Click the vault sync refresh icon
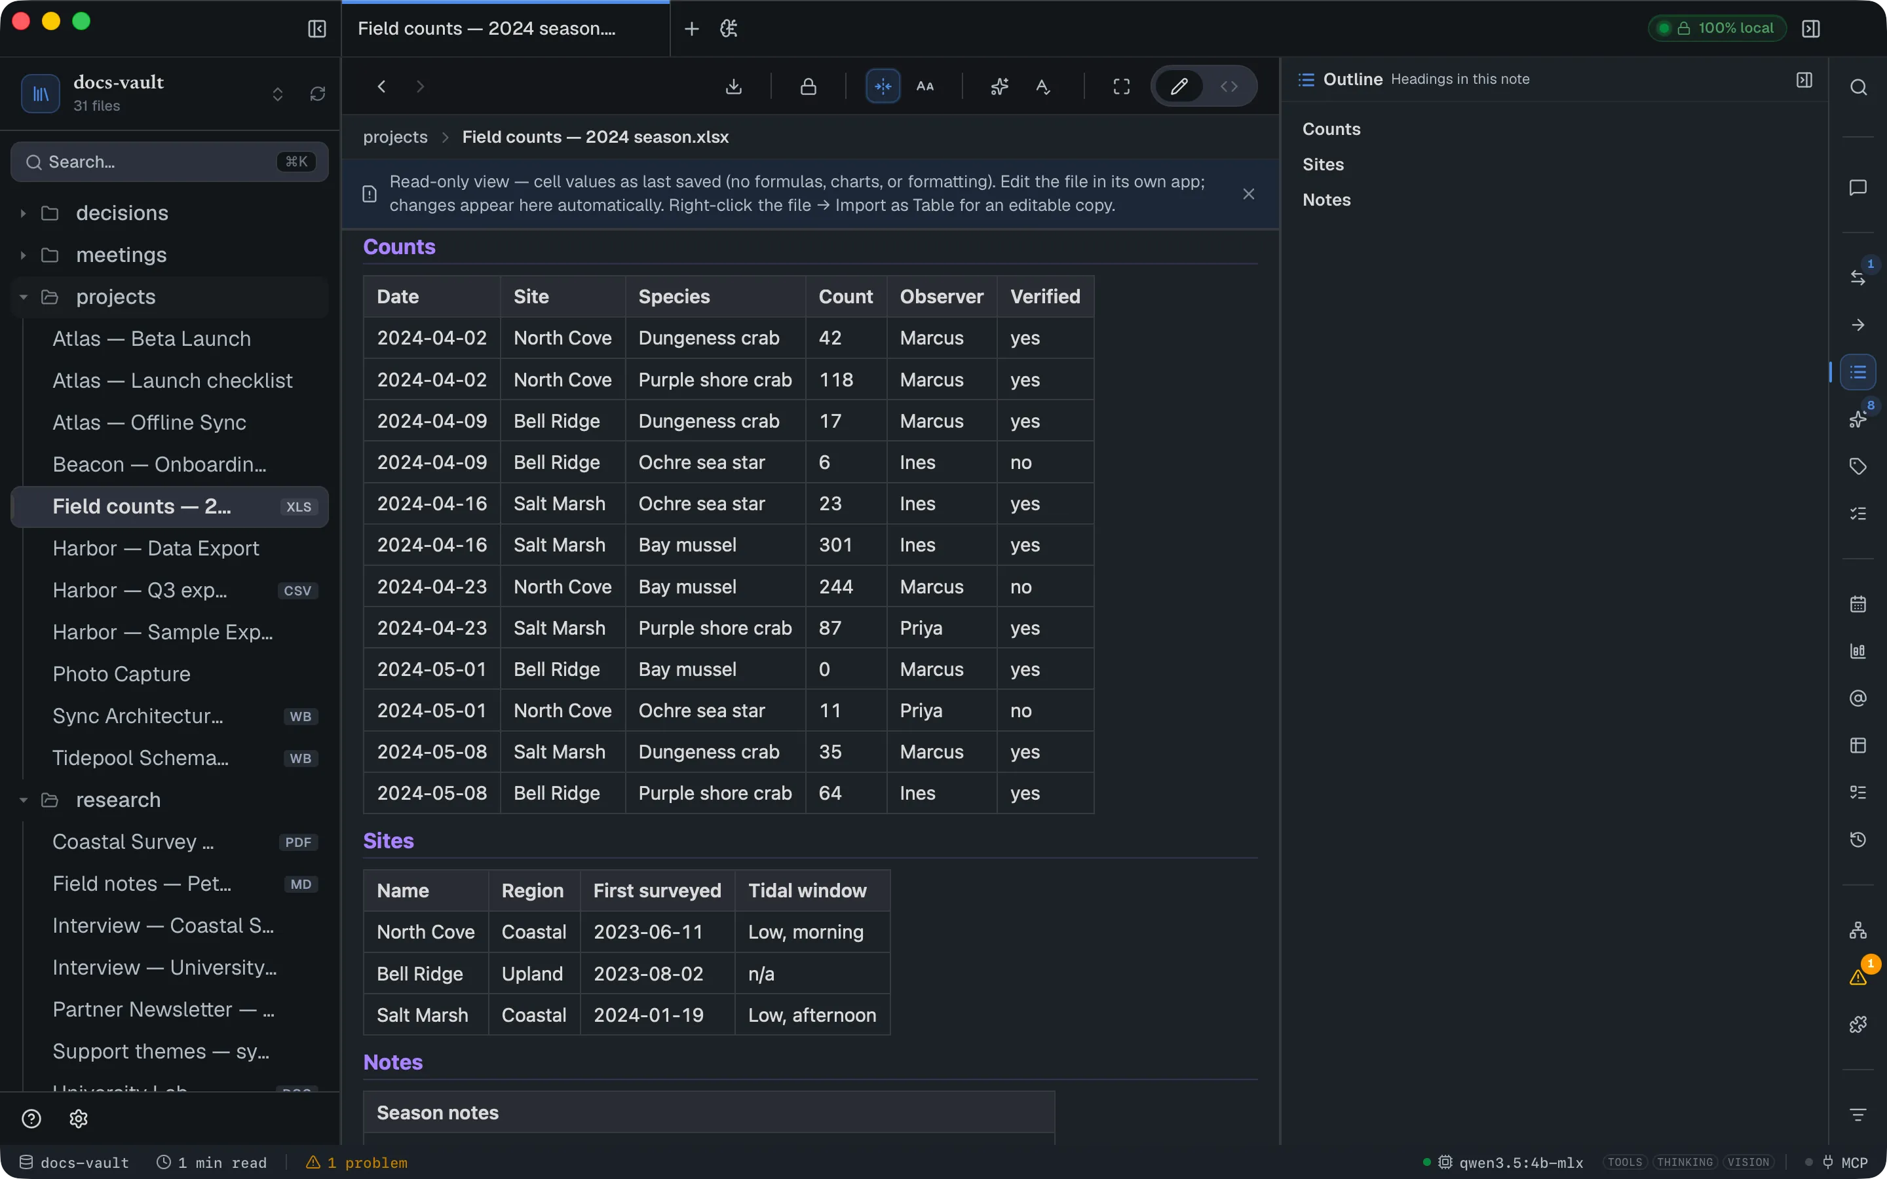The image size is (1887, 1179). coord(317,94)
